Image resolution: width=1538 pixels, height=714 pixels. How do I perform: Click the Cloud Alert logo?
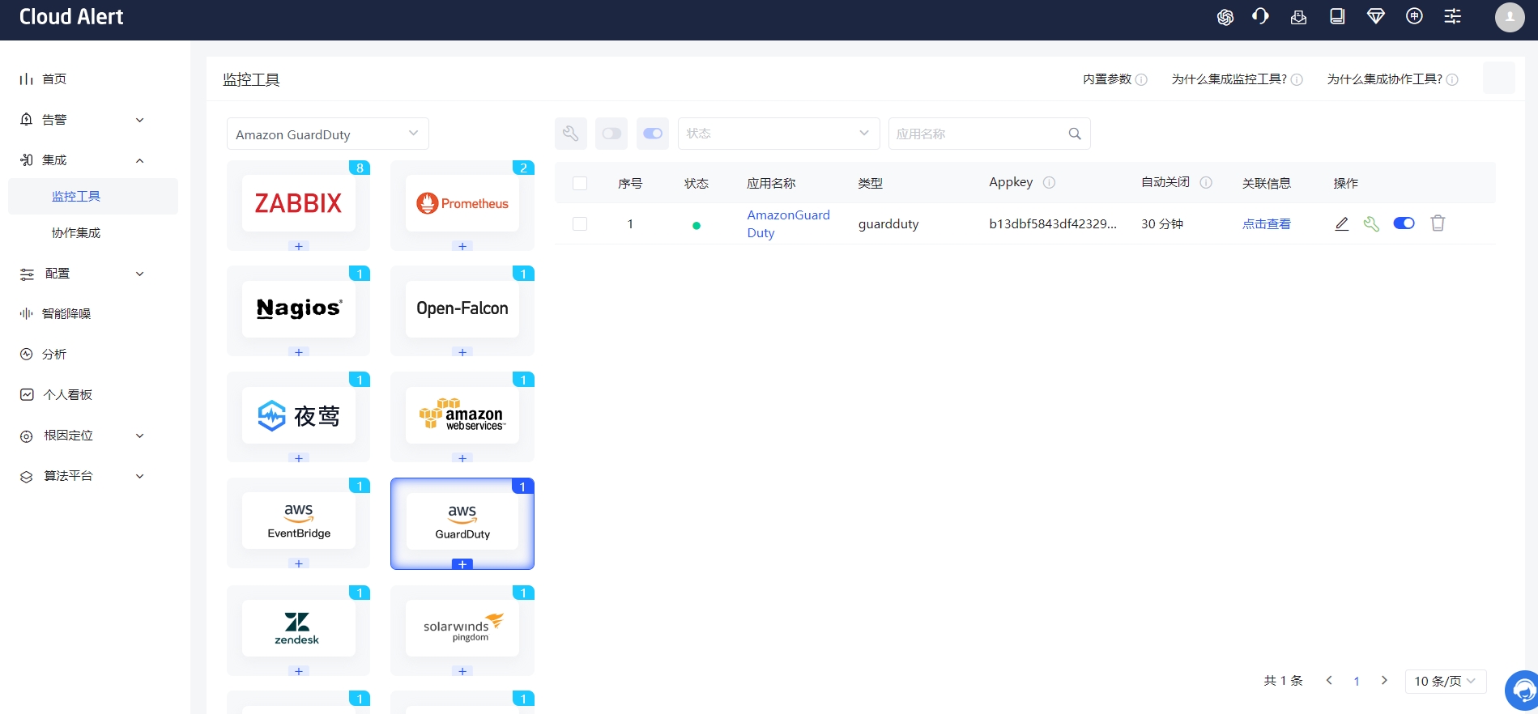point(71,17)
